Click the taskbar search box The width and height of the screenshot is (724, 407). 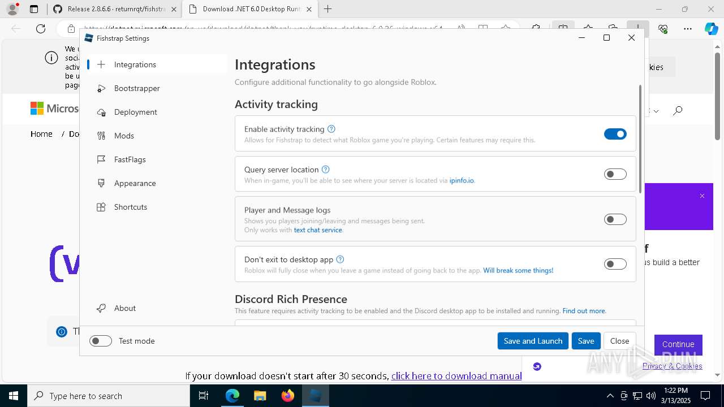coord(109,396)
